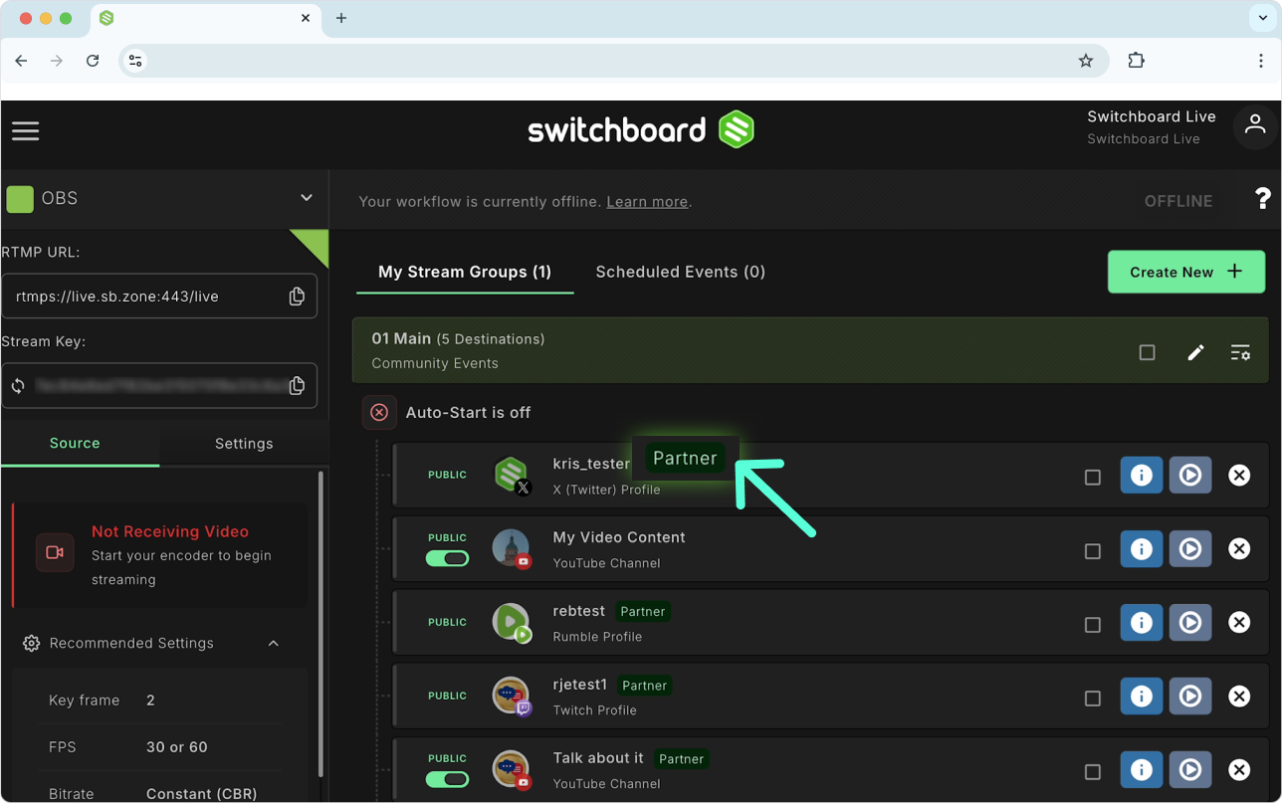Image resolution: width=1282 pixels, height=803 pixels.
Task: Remove rebtest destination
Action: coord(1239,623)
